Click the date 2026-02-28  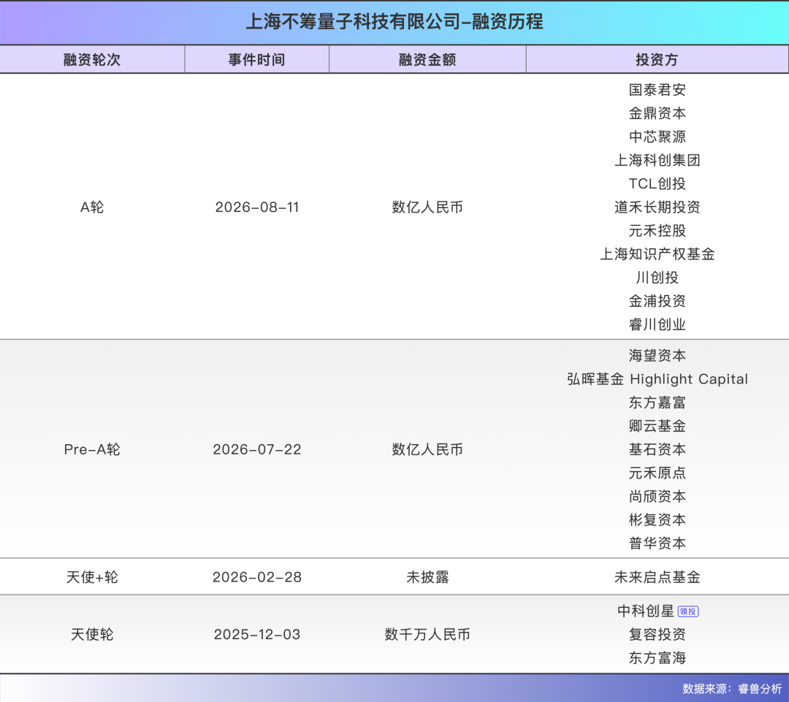click(257, 576)
